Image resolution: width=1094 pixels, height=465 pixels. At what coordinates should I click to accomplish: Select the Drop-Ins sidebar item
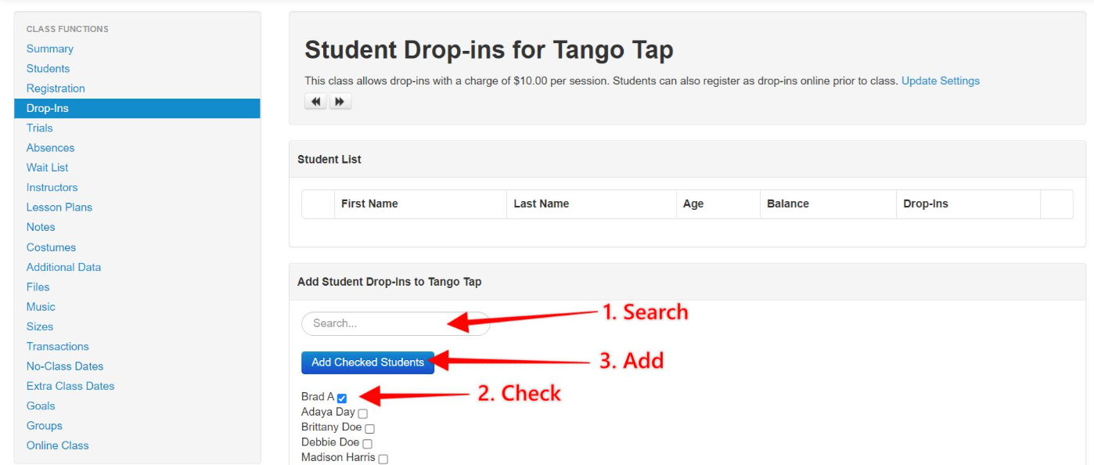[x=137, y=108]
